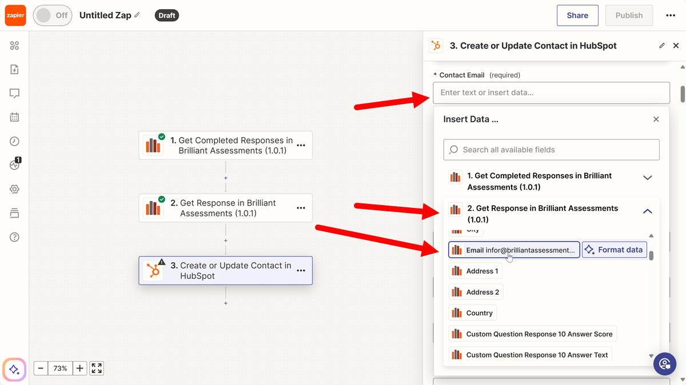This screenshot has height=385, width=686.
Task: Open Zap history via the clock icon
Action: (14, 141)
